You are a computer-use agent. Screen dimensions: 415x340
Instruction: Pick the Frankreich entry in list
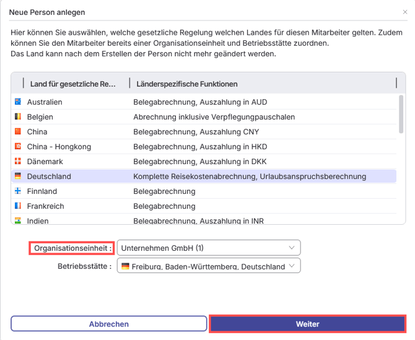(45, 206)
